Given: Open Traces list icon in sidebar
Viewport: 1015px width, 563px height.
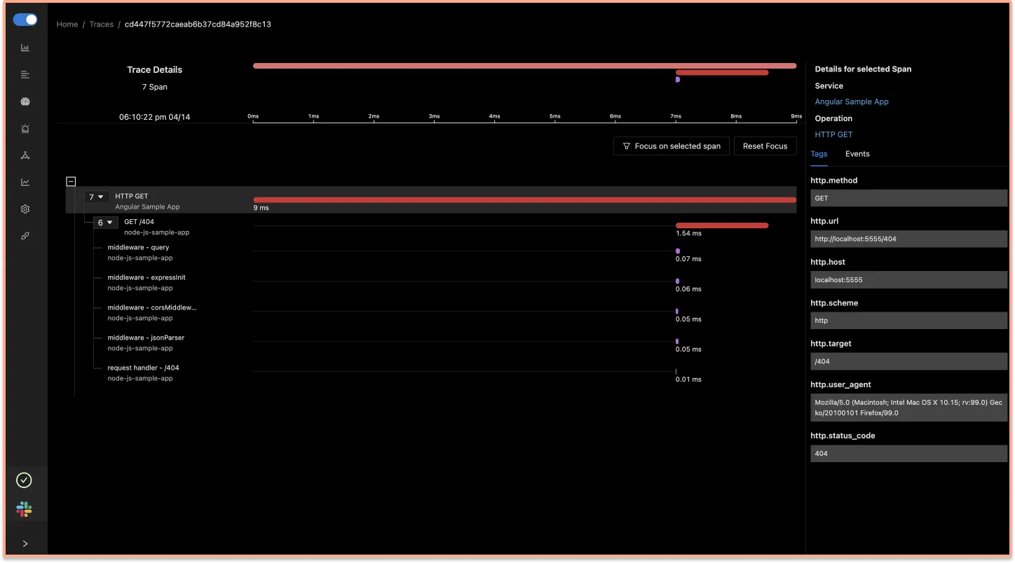Looking at the screenshot, I should click(25, 75).
